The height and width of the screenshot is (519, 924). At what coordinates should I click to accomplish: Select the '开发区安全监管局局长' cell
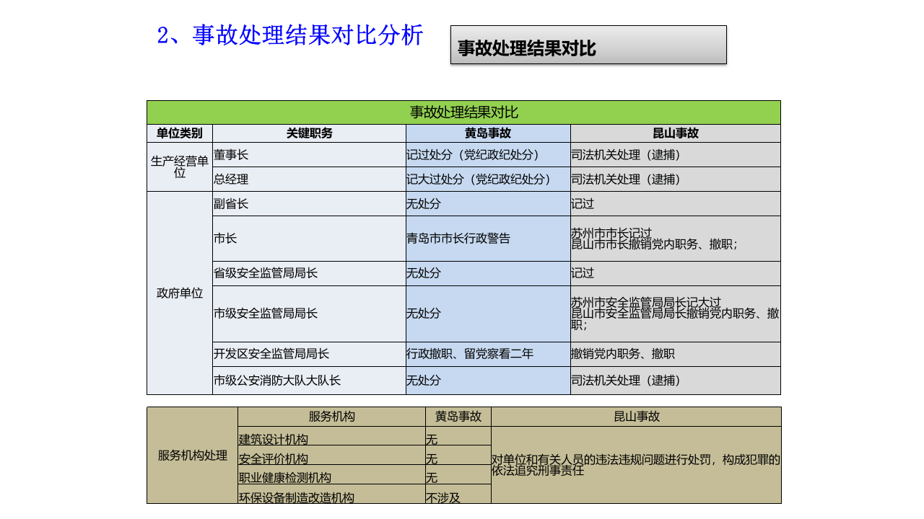pos(309,354)
